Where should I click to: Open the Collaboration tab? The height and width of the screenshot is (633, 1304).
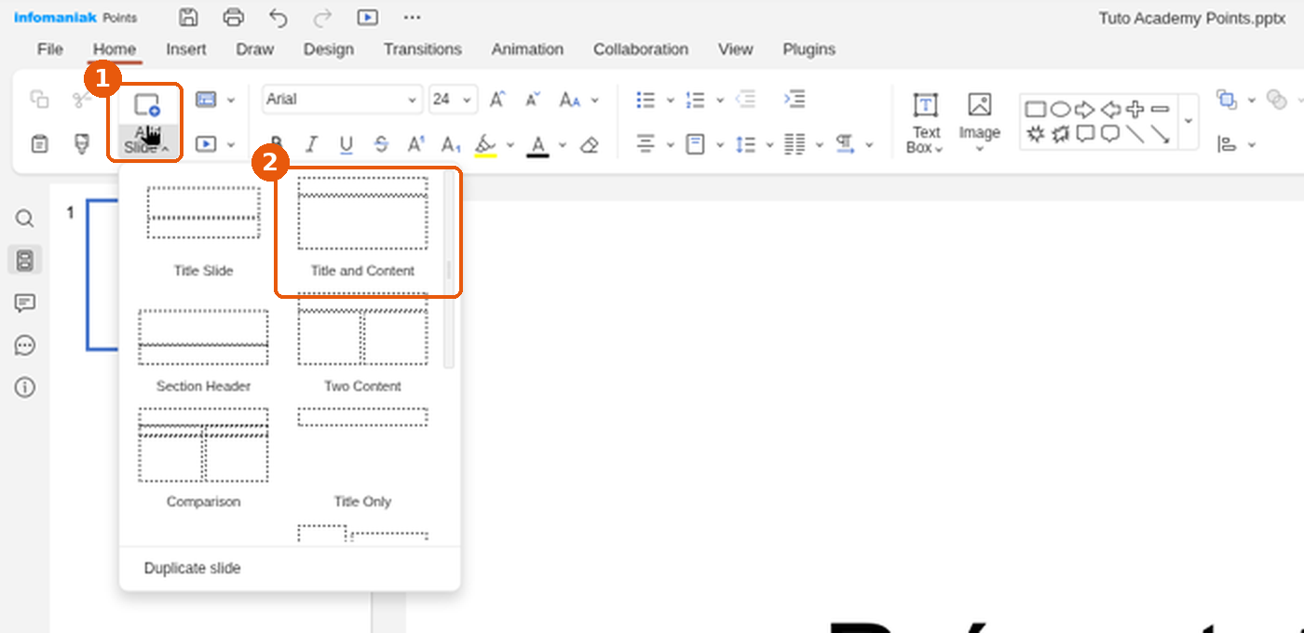641,49
